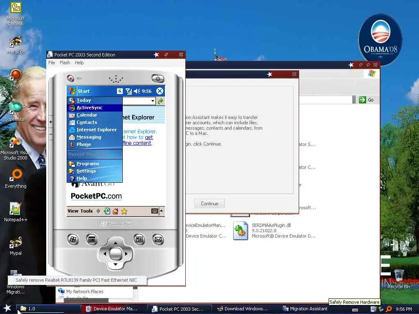Click the Mail envelope hardware button
This screenshot has width=419, height=314.
pyautogui.click(x=158, y=239)
